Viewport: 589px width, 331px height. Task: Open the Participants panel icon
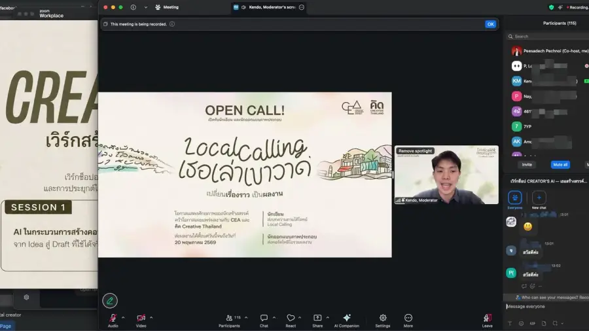[x=229, y=318]
